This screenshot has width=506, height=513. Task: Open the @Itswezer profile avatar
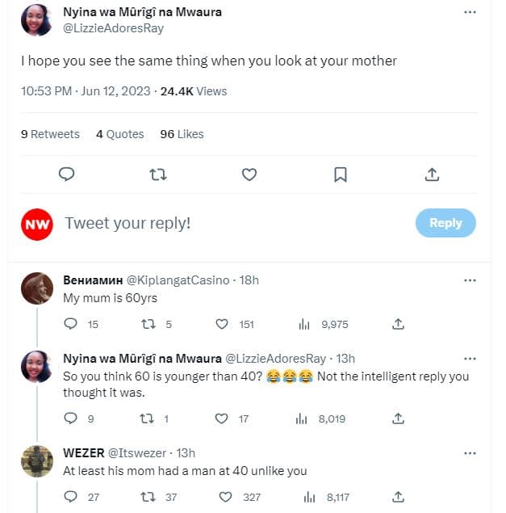tap(37, 461)
